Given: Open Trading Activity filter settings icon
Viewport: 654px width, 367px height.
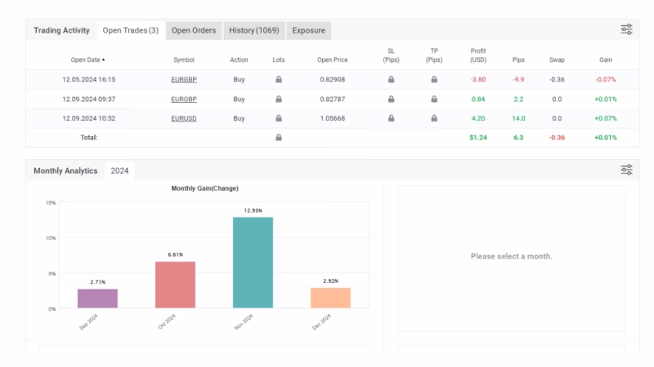Looking at the screenshot, I should 627,30.
